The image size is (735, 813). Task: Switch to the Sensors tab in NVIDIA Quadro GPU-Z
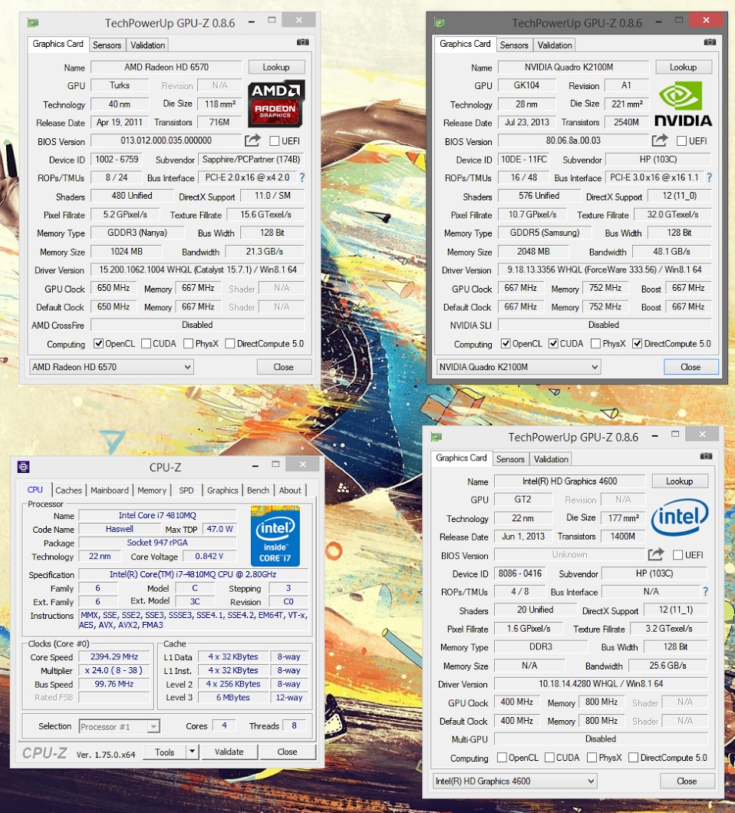click(514, 45)
